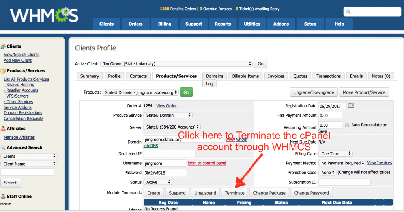Click the Terminate module command button

tap(234, 193)
